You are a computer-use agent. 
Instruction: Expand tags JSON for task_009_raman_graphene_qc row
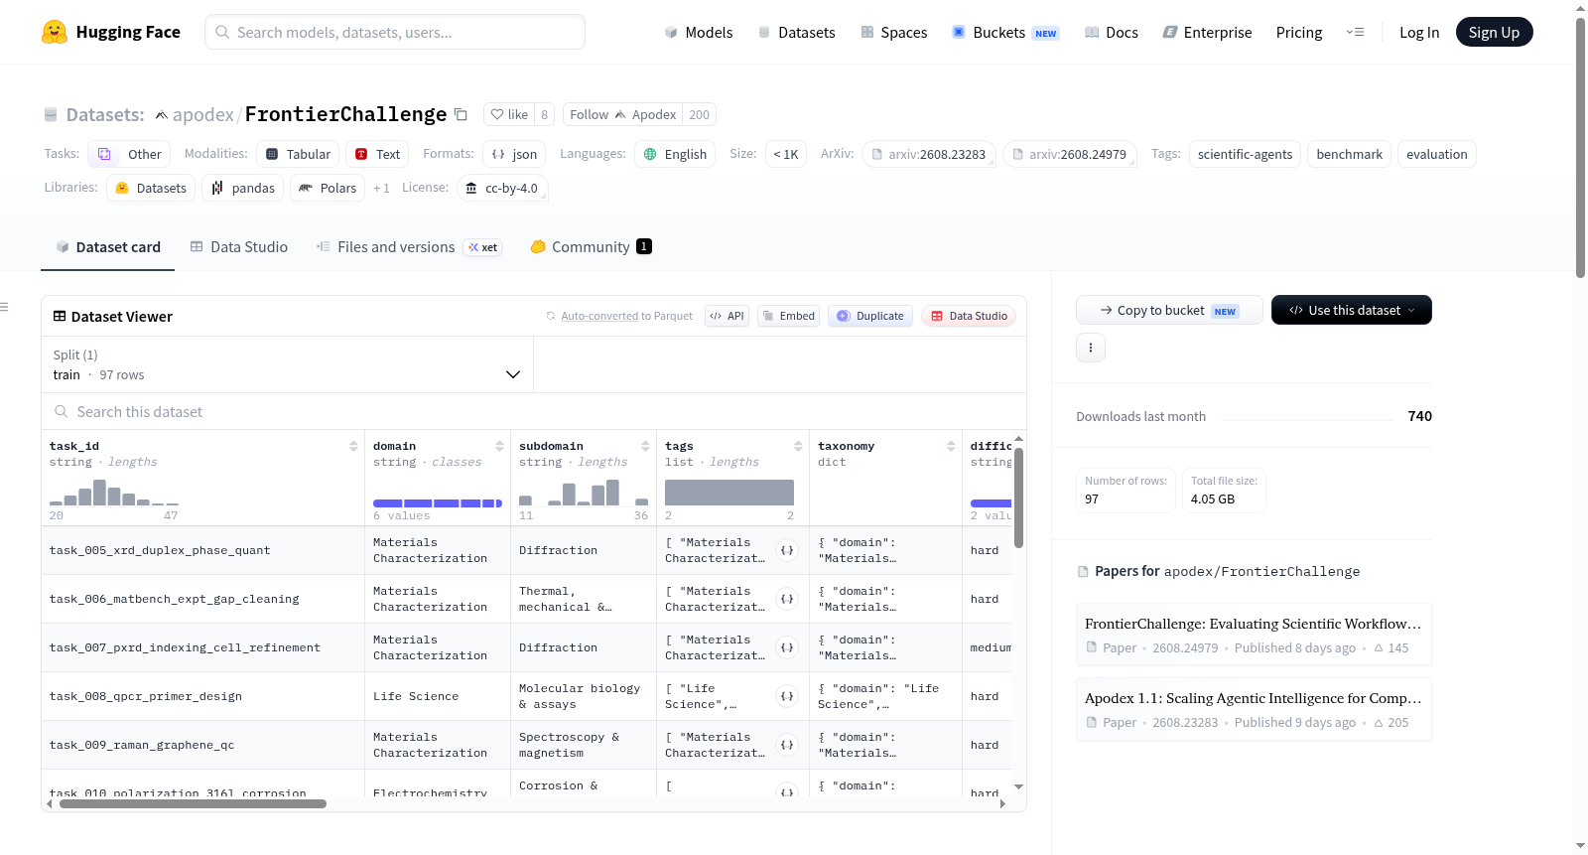[787, 745]
